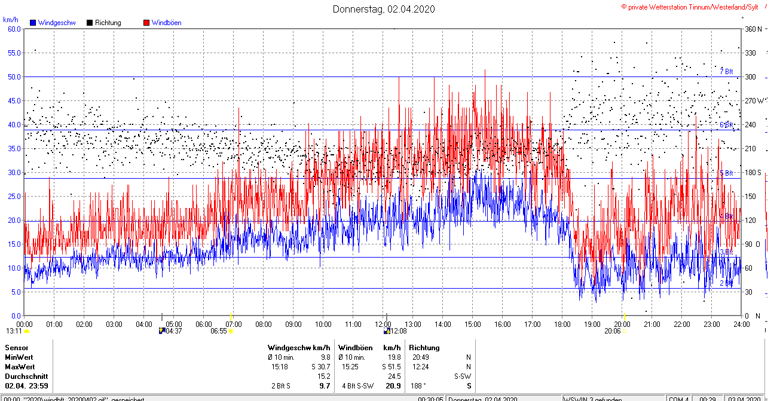Click the 360 N direction axis label
Screen dimensions: 783x401
click(753, 29)
